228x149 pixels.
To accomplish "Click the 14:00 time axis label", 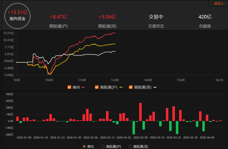I will [x=148, y=80].
